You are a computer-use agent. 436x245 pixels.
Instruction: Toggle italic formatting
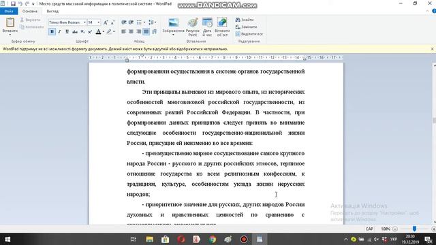(59, 32)
